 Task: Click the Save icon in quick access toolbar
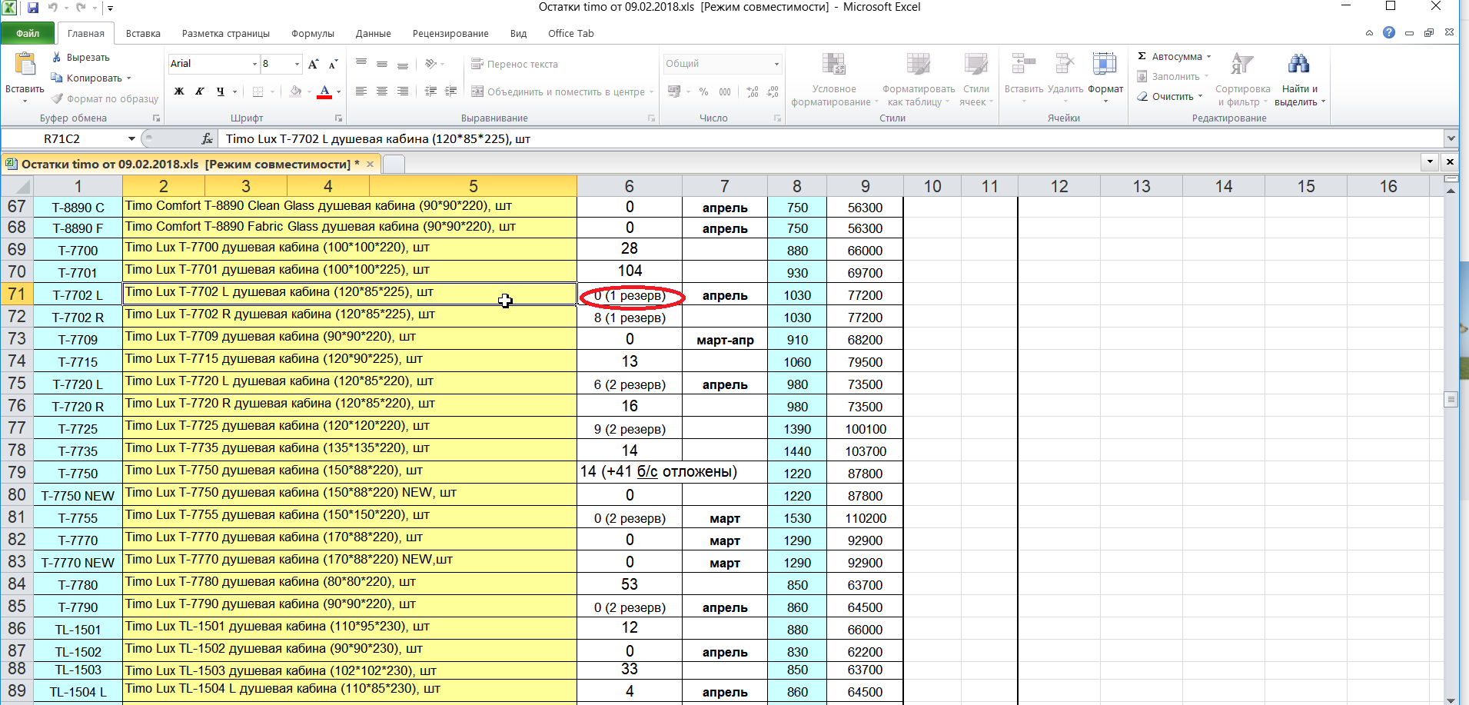pos(33,8)
